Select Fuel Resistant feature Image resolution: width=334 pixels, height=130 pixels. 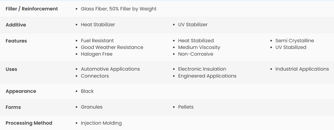pyautogui.click(x=97, y=41)
